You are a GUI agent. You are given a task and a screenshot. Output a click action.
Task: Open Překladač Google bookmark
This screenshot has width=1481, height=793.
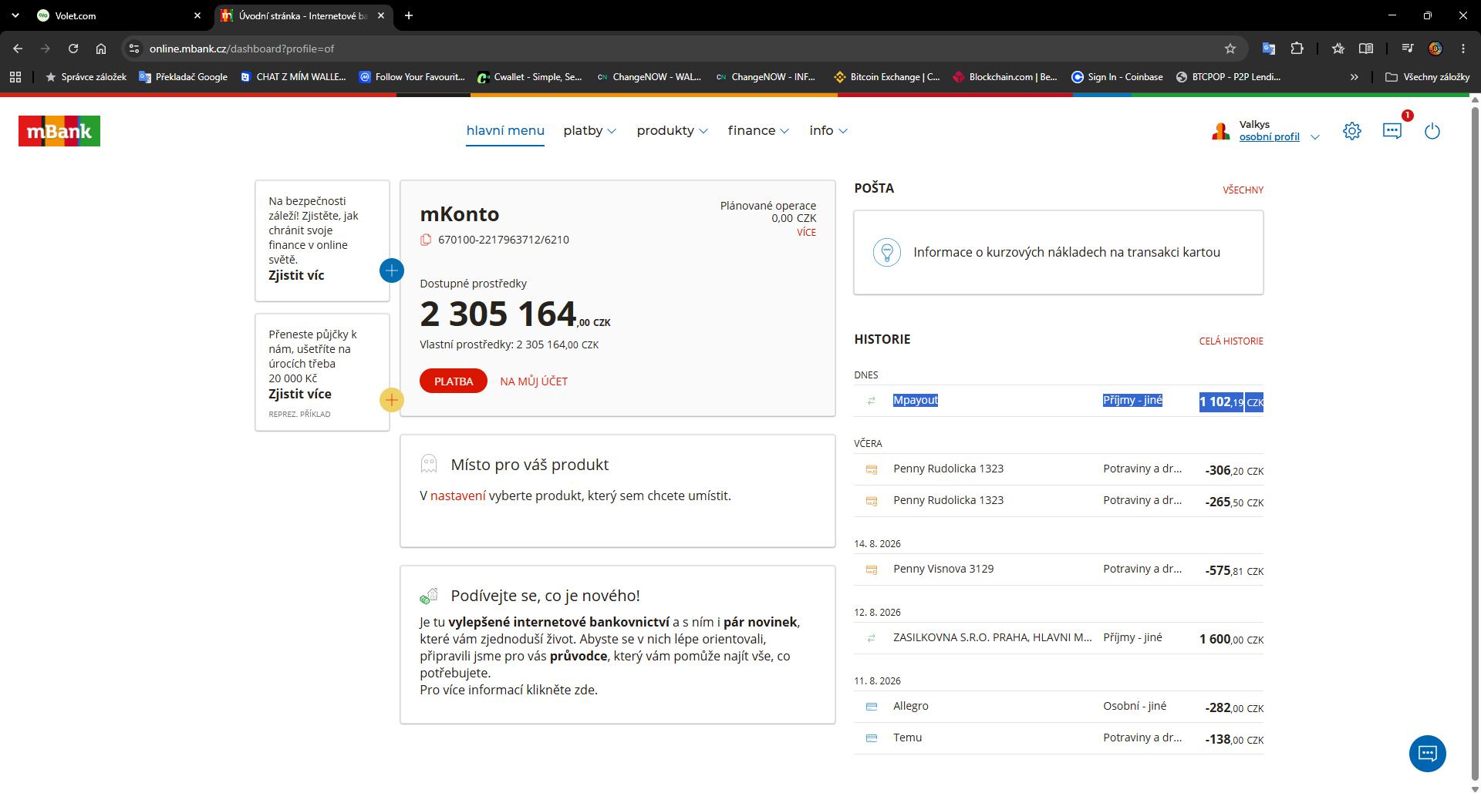coord(184,77)
